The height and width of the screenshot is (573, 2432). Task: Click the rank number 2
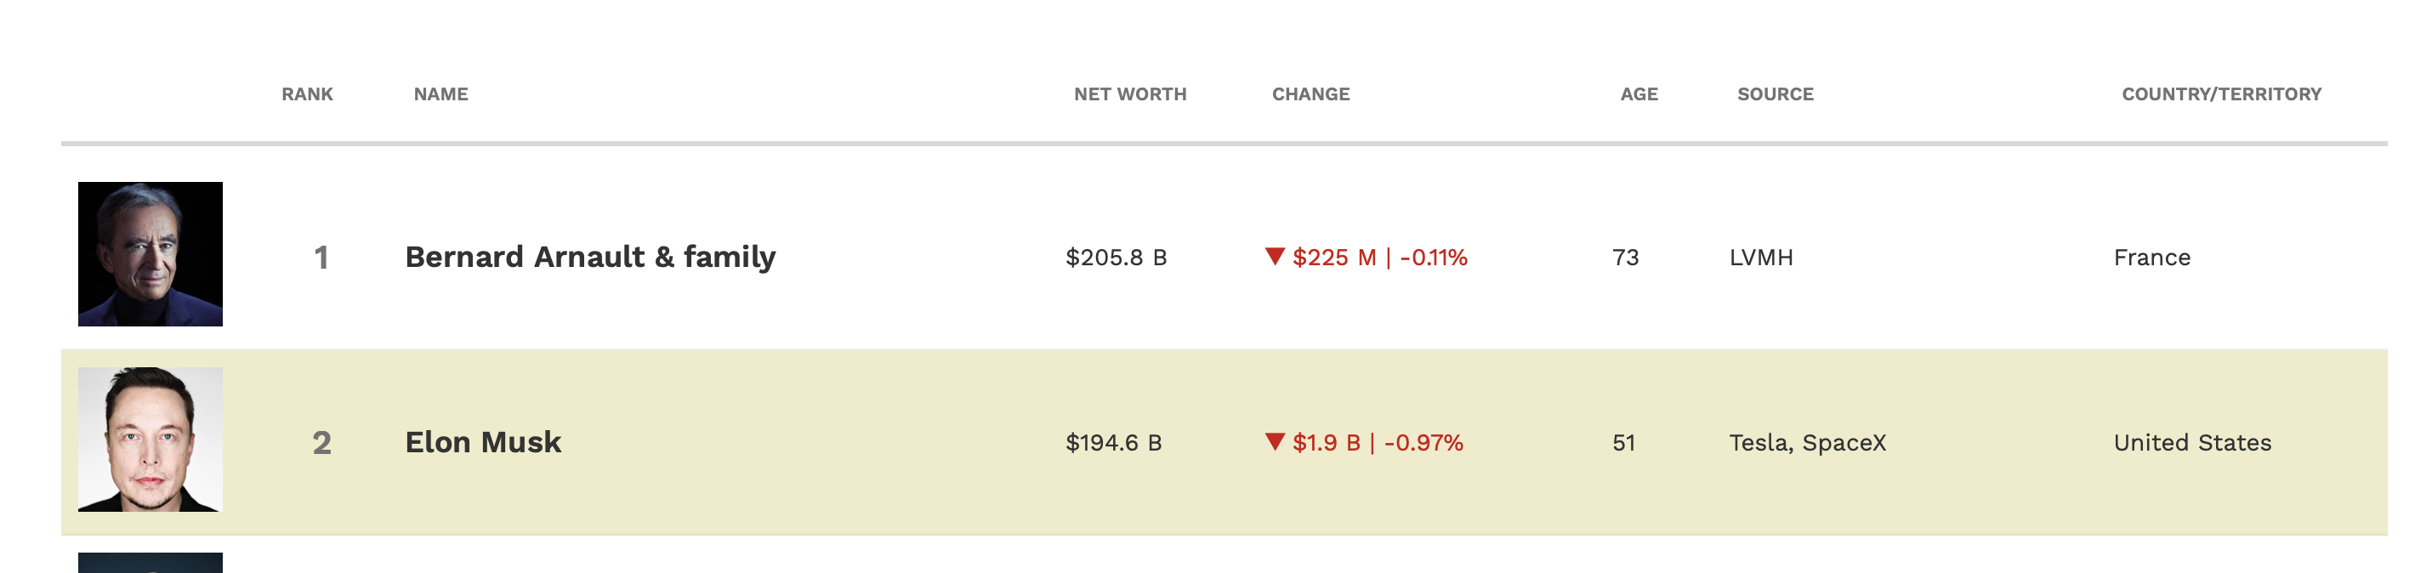pyautogui.click(x=321, y=442)
